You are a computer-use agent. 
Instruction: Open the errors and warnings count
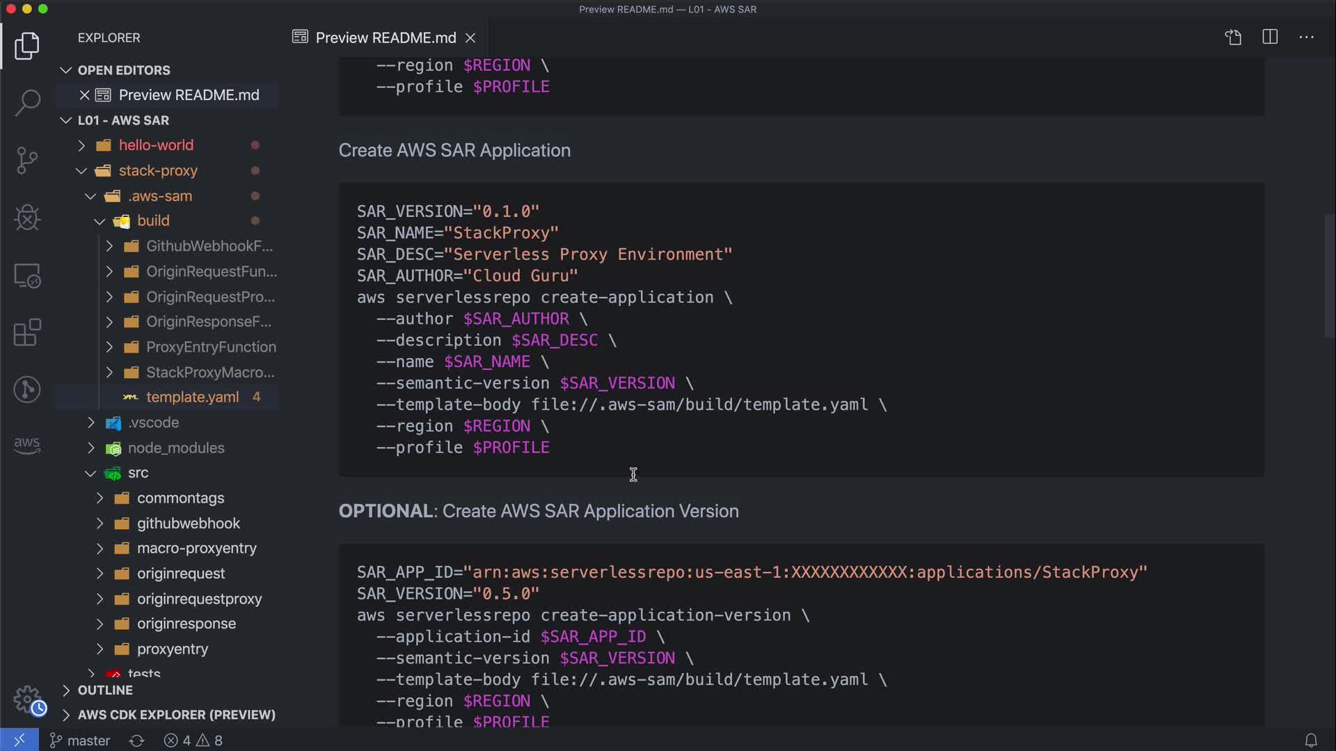click(193, 741)
